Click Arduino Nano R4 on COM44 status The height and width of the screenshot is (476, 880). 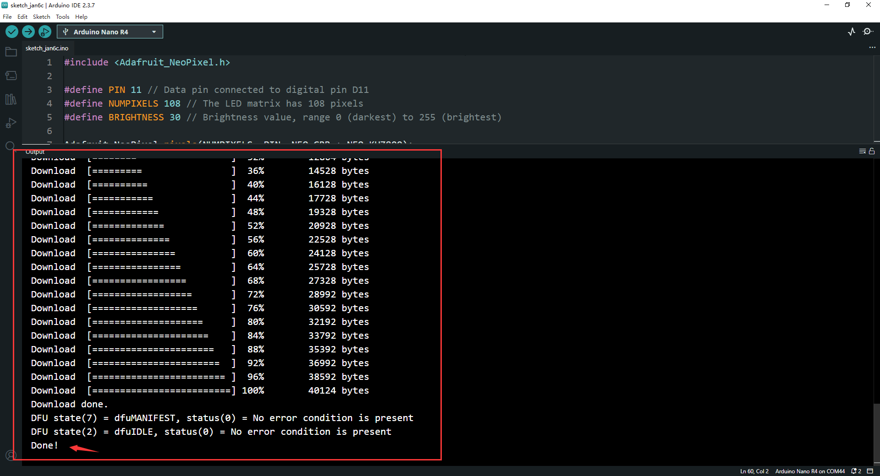[x=809, y=471]
